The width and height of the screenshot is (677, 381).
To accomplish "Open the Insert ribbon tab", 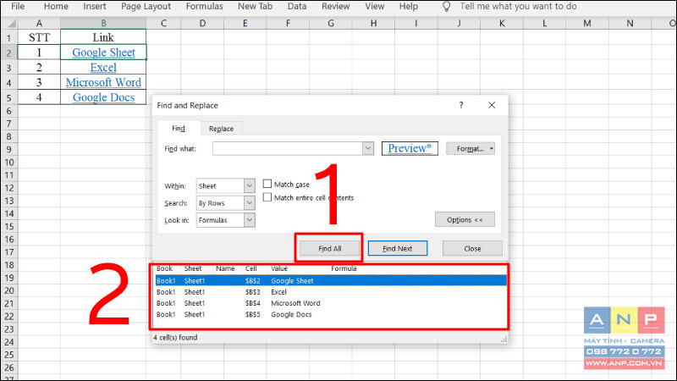I will pyautogui.click(x=95, y=6).
